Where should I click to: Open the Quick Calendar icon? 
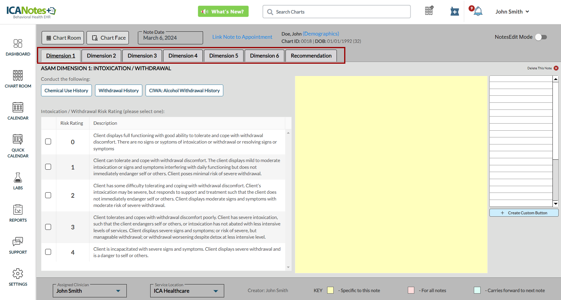point(18,140)
